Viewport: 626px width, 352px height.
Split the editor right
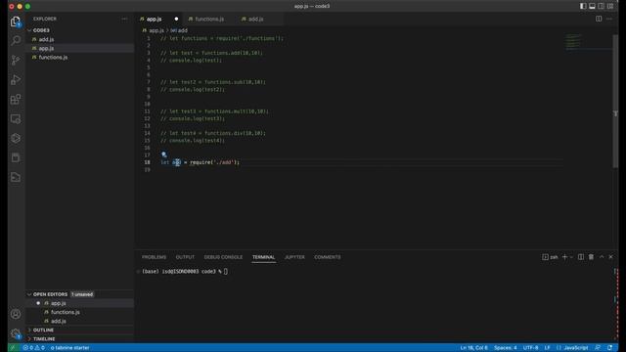point(599,19)
